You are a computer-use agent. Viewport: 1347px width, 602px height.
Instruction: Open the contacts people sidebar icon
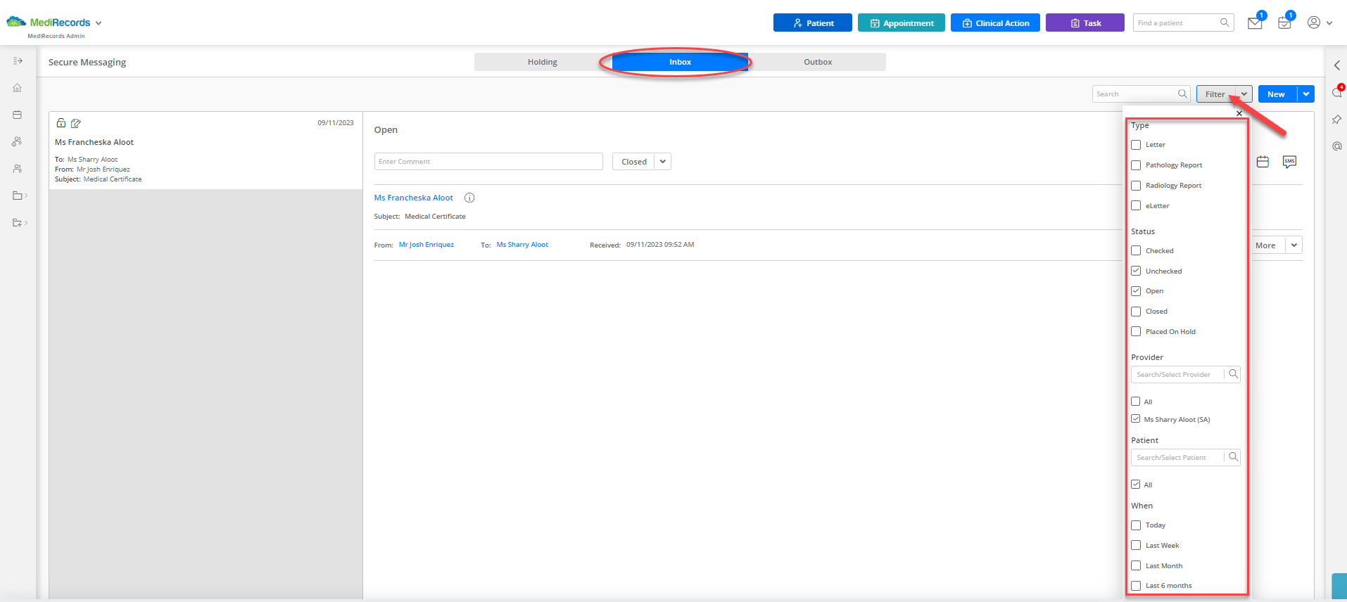(18, 169)
